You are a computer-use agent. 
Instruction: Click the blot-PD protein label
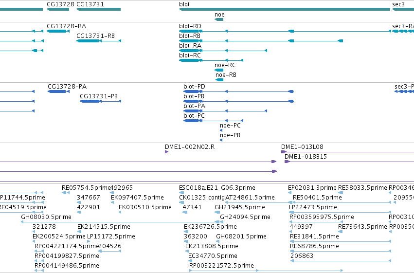(194, 87)
